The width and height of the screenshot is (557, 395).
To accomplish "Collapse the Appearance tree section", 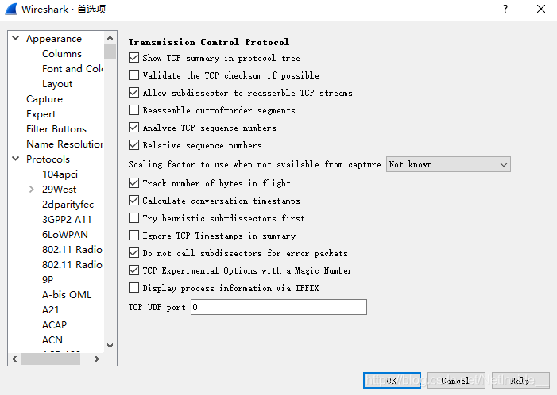I will click(x=16, y=38).
